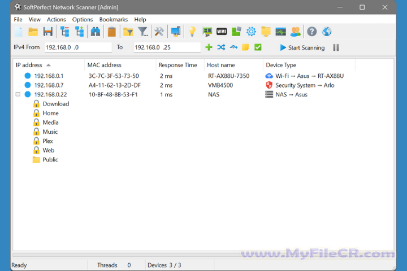Click Devices 3 / 3 in status bar
This screenshot has width=407, height=271.
coord(164,265)
